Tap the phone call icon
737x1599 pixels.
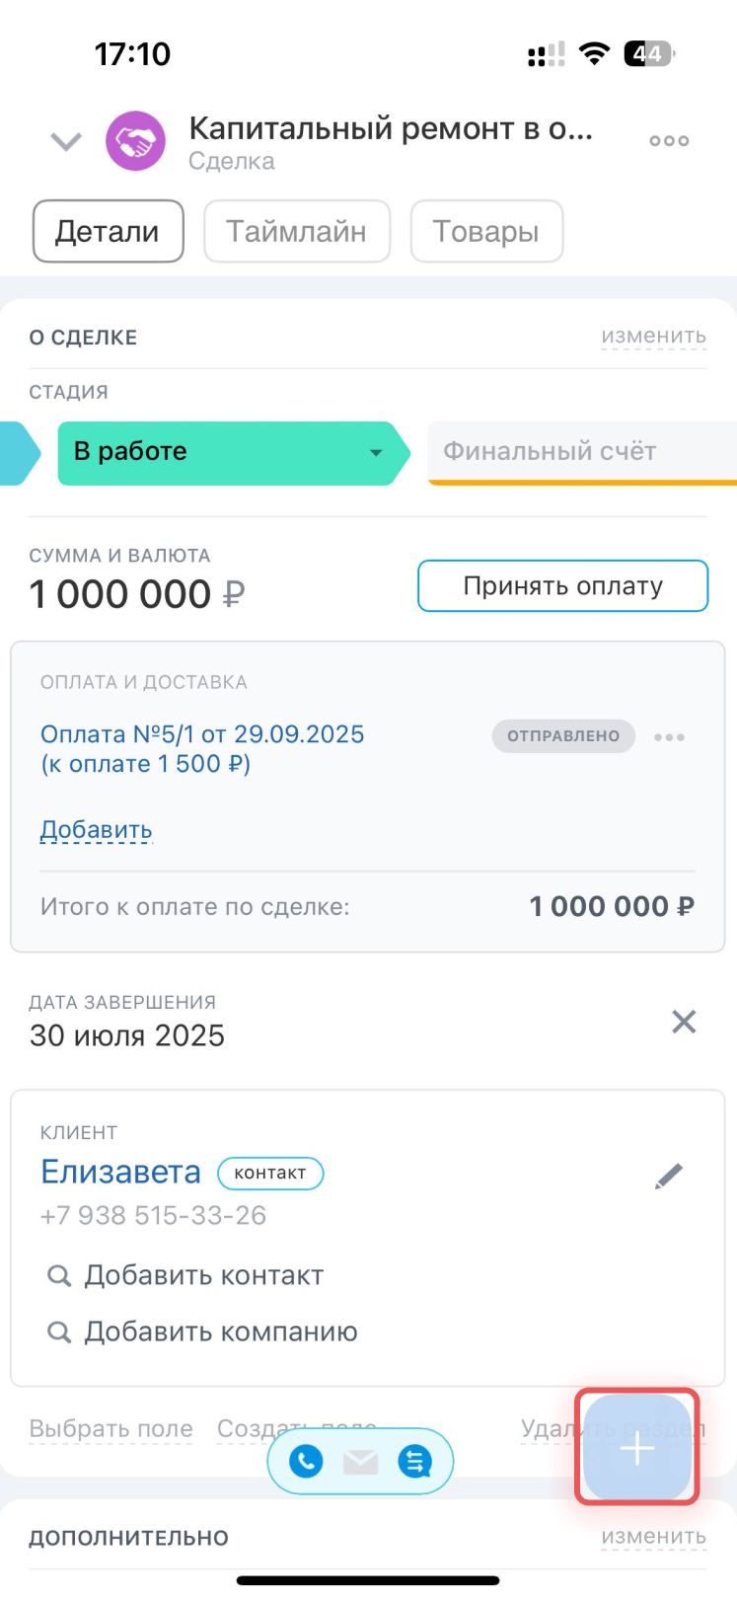tap(306, 1461)
